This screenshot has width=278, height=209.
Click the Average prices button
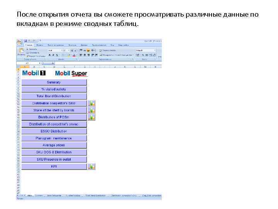coord(54,145)
